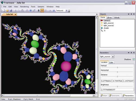Switch to the Globals tab
This screenshot has height=101, width=136.
(117, 18)
